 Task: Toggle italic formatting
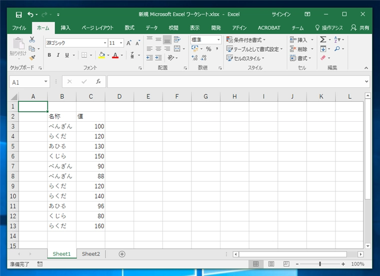coord(58,55)
